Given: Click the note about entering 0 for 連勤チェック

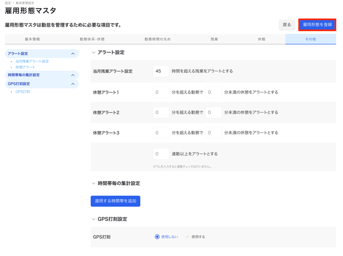Looking at the screenshot, I should 182,167.
